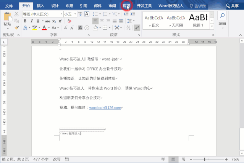
Task: Apply red font color
Action: [44, 28]
